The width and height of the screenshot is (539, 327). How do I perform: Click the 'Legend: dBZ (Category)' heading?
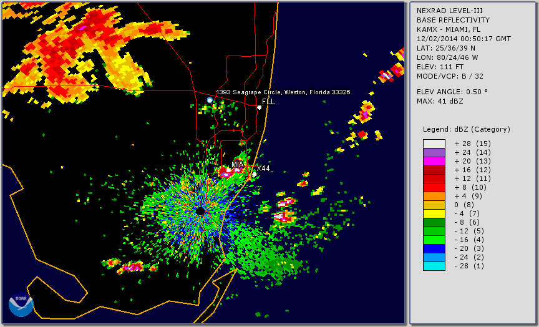[467, 130]
